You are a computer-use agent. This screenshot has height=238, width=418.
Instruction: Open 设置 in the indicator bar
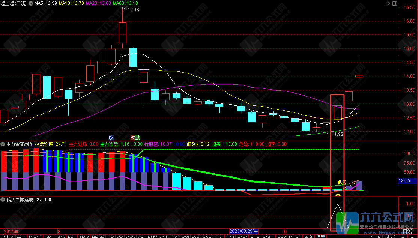320,237
